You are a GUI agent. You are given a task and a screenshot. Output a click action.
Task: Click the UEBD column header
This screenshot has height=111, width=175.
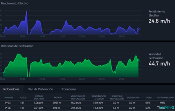(x=148, y=98)
